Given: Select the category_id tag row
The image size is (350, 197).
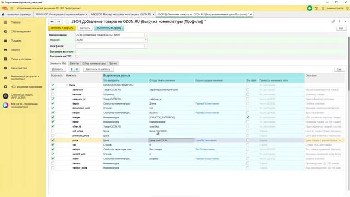Looking at the screenshot, I should 79,99.
